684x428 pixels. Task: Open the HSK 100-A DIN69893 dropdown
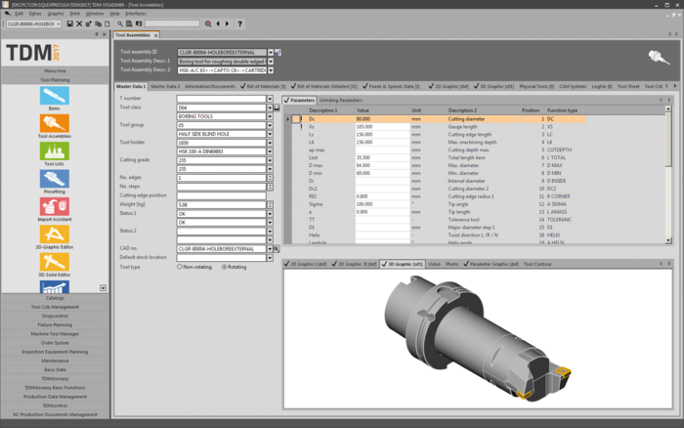click(270, 151)
